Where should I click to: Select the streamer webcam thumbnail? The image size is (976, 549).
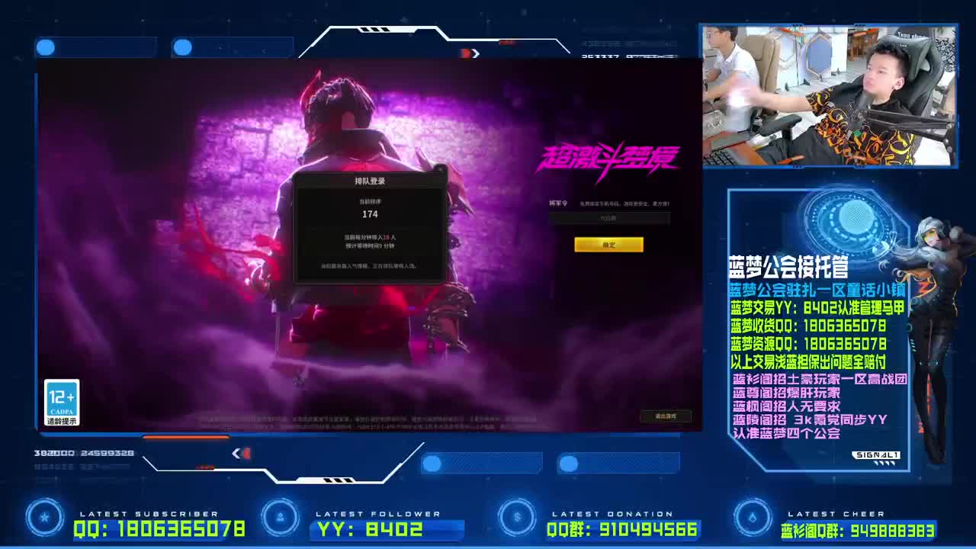pyautogui.click(x=829, y=96)
